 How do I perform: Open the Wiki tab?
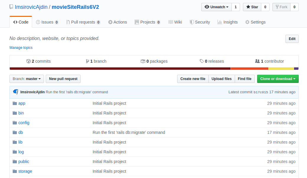[x=175, y=22]
